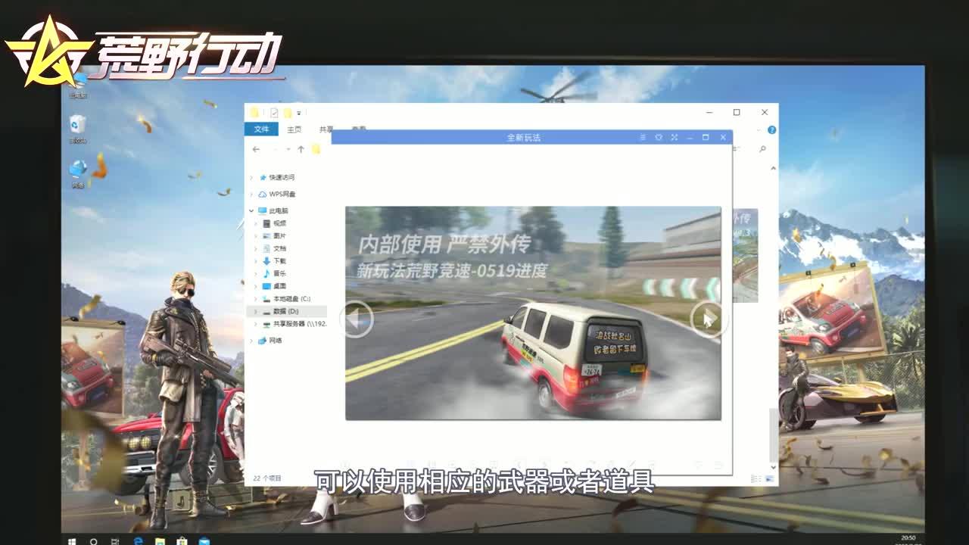Launch Edge from the taskbar
Image resolution: width=969 pixels, height=545 pixels.
[139, 541]
